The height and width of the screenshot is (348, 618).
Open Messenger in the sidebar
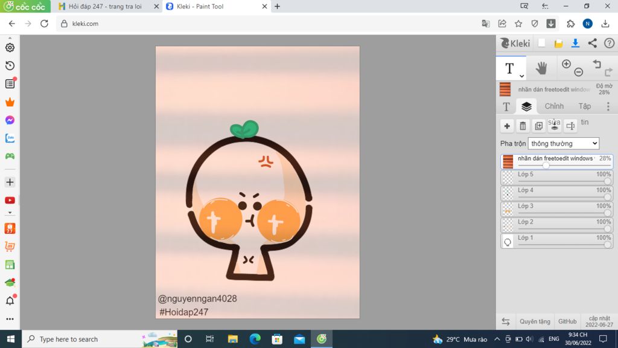(x=10, y=120)
